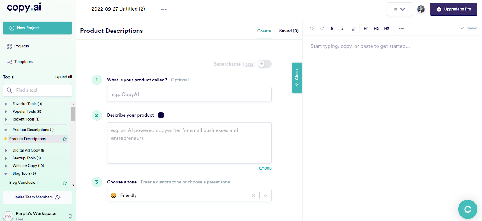The width and height of the screenshot is (482, 221).
Task: Apply underline formatting
Action: 353,29
